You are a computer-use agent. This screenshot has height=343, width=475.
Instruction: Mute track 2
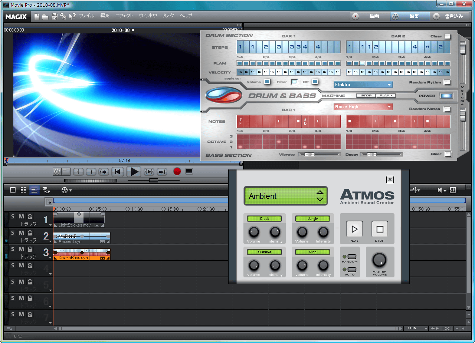(21, 232)
